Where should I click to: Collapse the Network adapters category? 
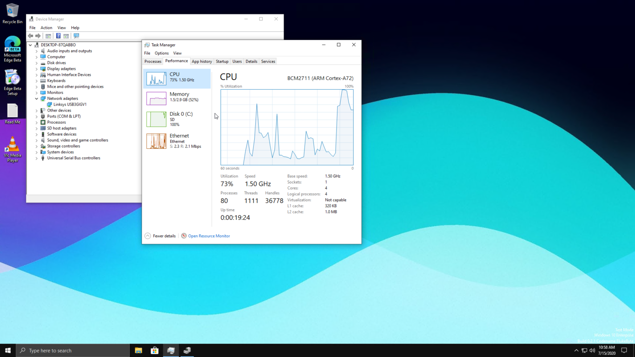click(36, 98)
